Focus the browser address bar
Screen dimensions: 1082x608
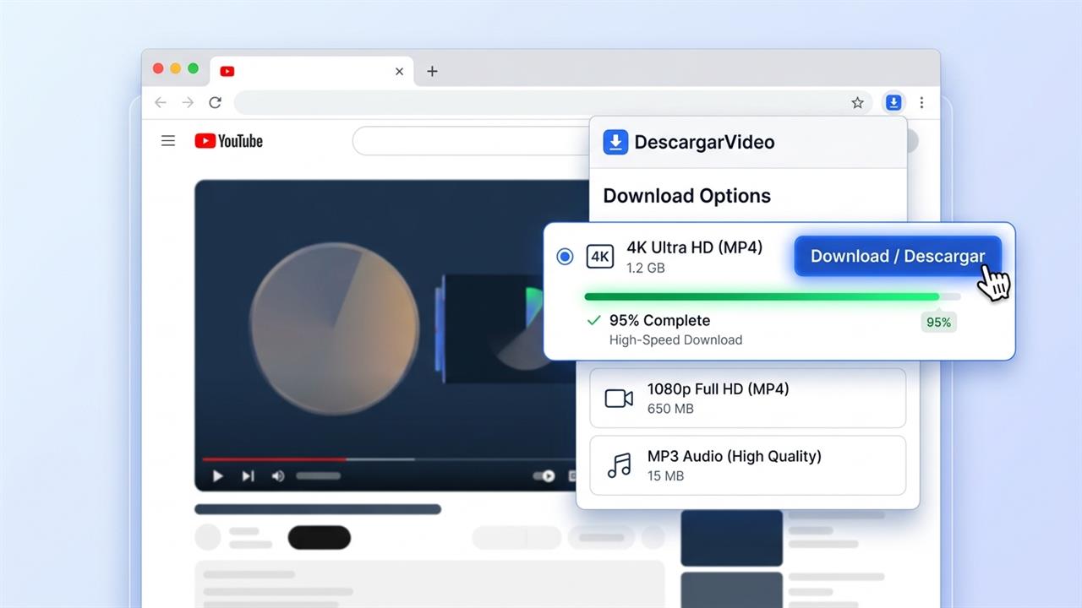coord(555,103)
